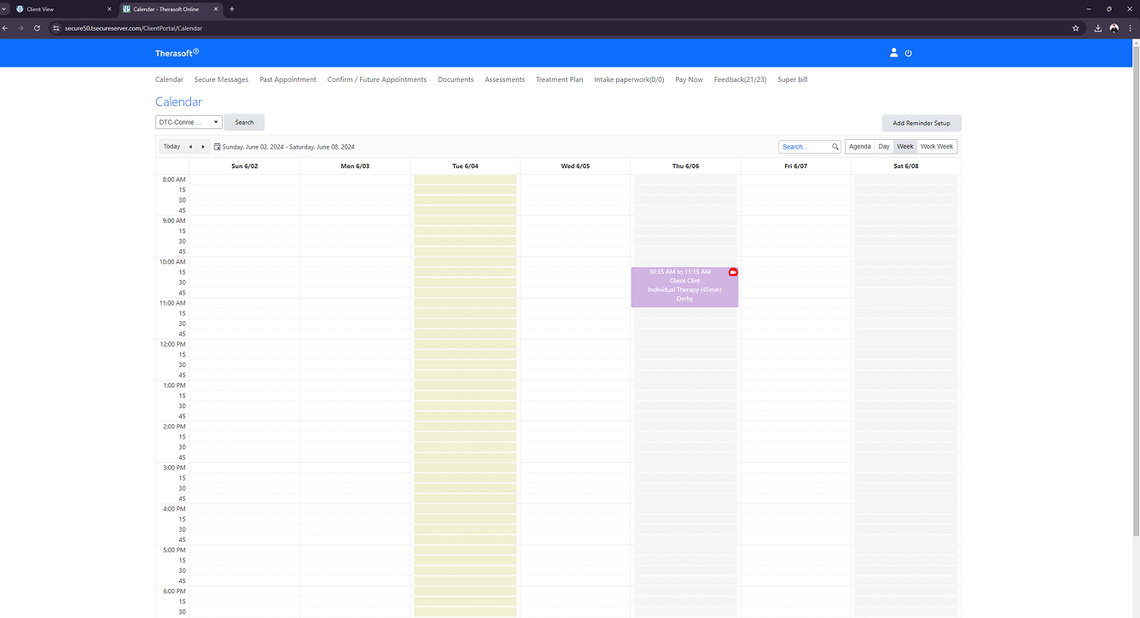1140x618 pixels.
Task: Open Chrome profile avatar
Action: [1114, 28]
